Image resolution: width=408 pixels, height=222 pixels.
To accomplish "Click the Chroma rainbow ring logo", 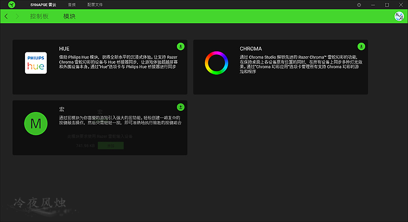I will tap(216, 63).
